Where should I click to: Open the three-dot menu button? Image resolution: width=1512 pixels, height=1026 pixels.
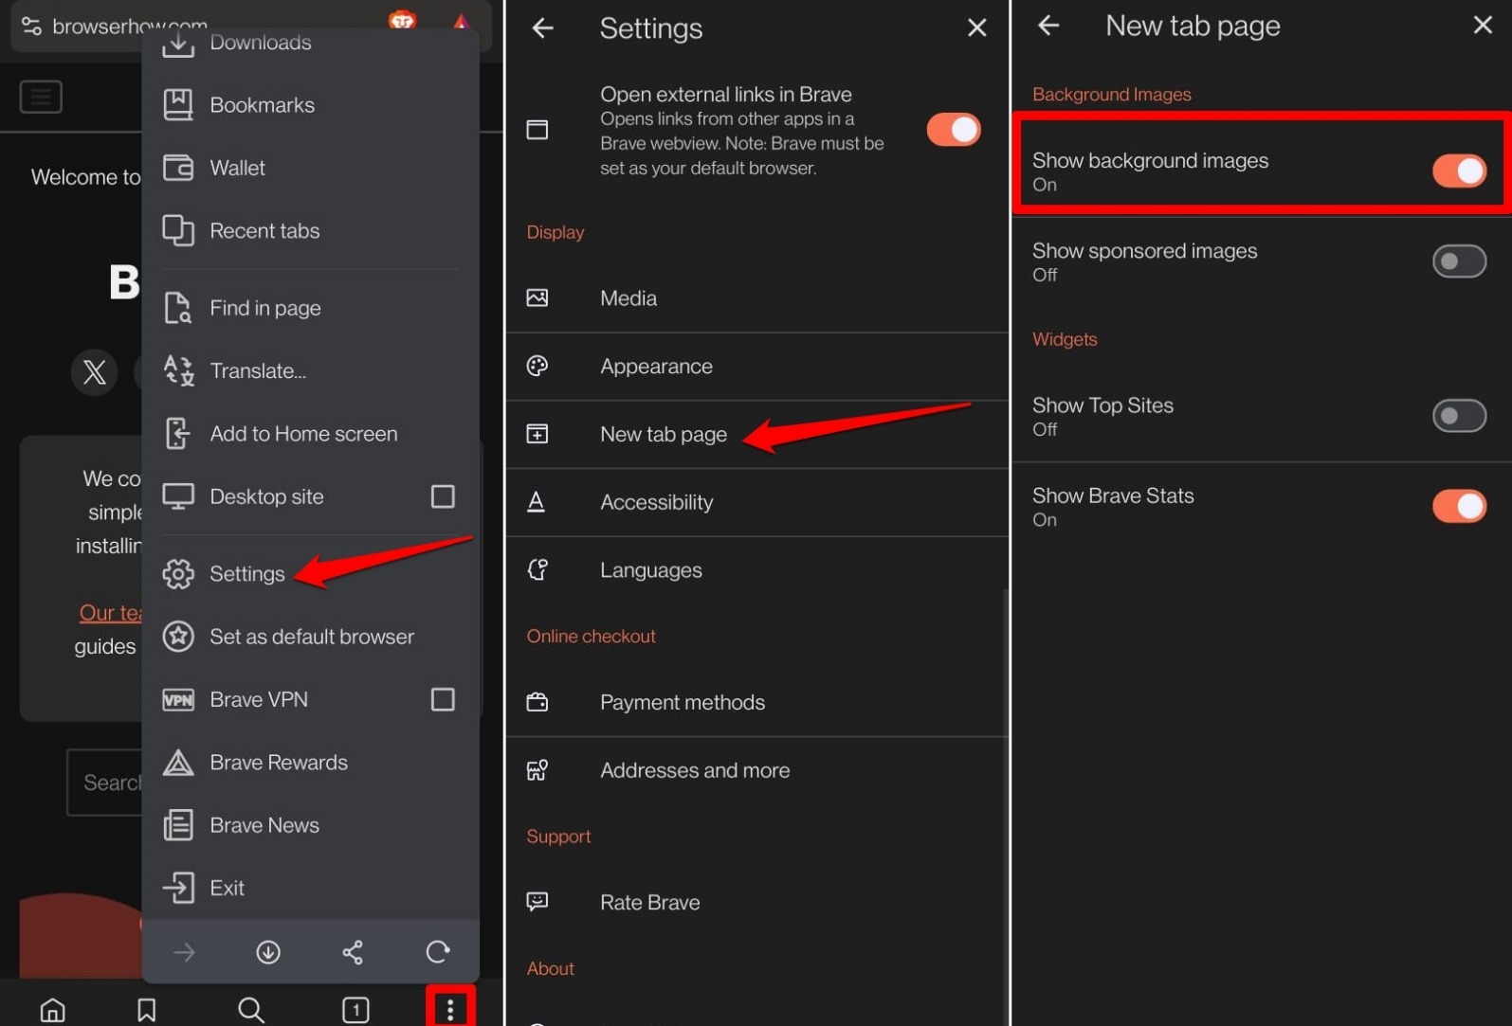[x=450, y=1009]
